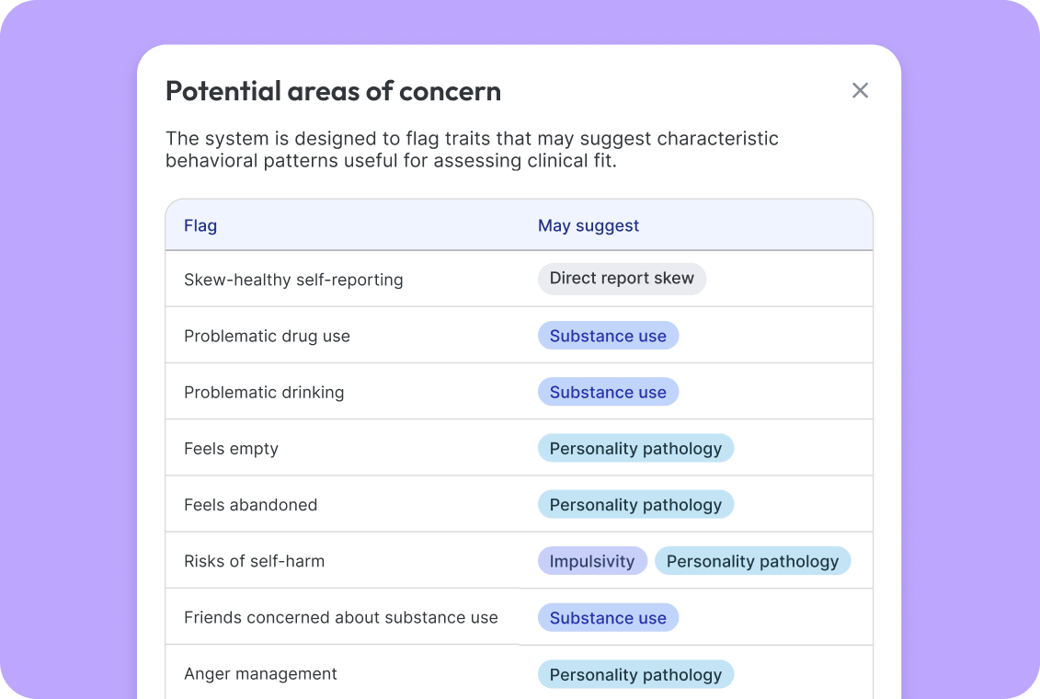Click the Impulsivity tag
The image size is (1040, 699).
pos(591,561)
